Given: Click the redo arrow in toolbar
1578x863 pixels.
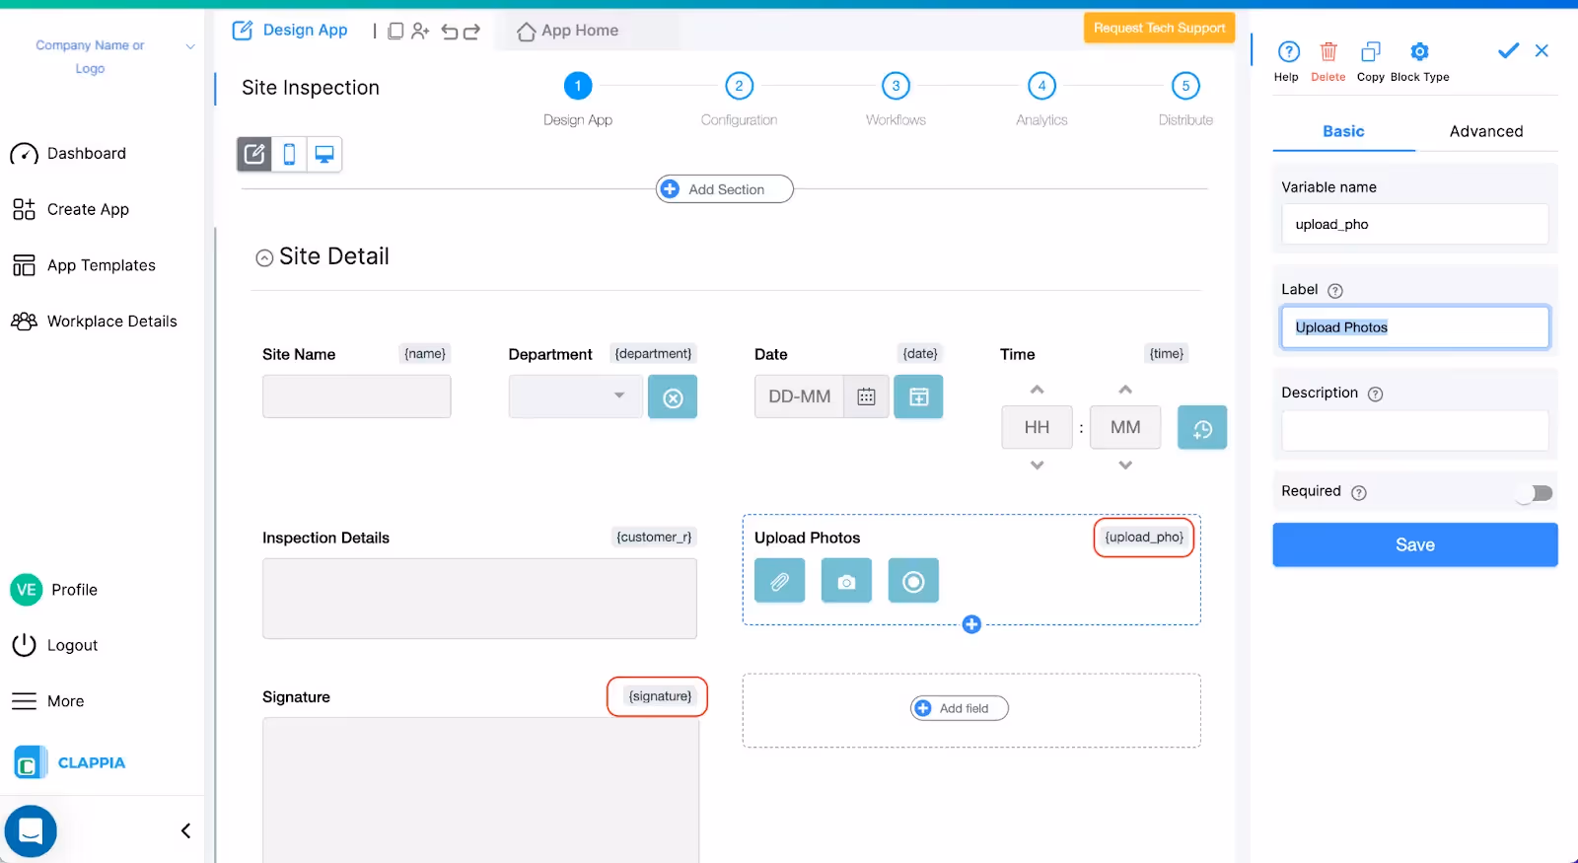Looking at the screenshot, I should pos(471,32).
